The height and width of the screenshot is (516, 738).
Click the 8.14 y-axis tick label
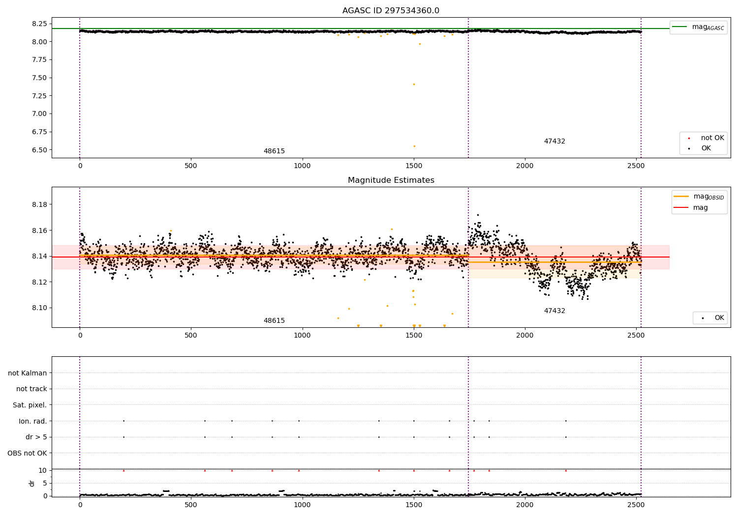tap(39, 257)
